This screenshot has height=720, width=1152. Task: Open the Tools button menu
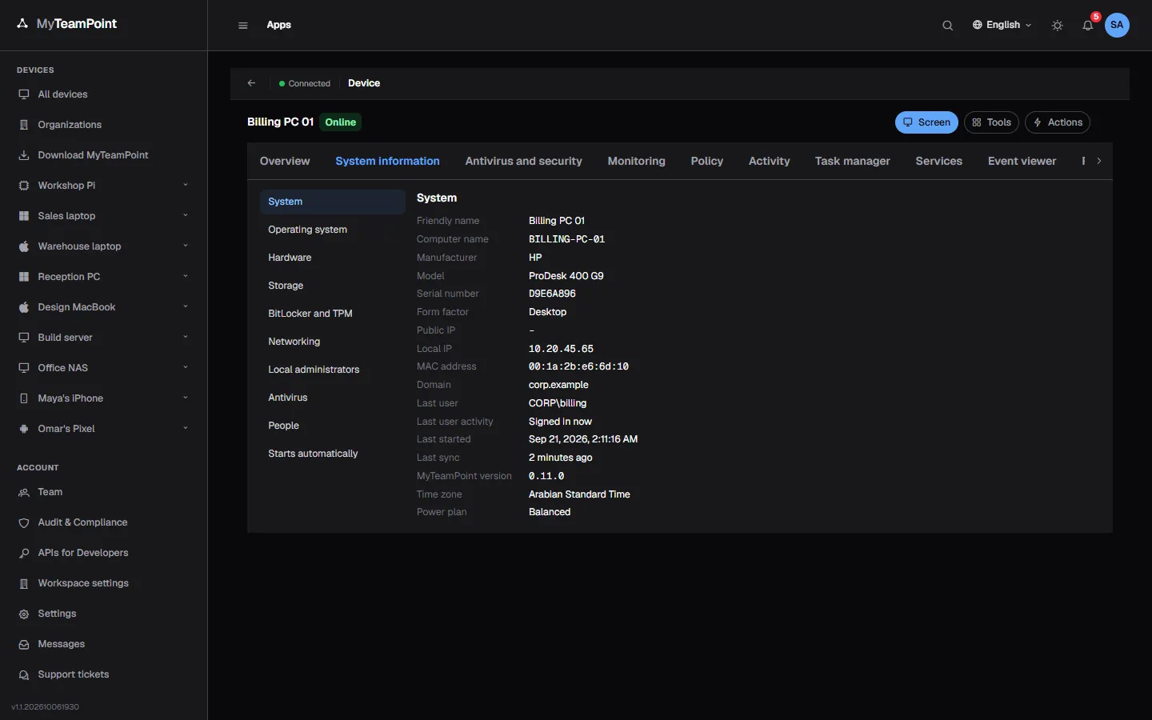(x=991, y=122)
